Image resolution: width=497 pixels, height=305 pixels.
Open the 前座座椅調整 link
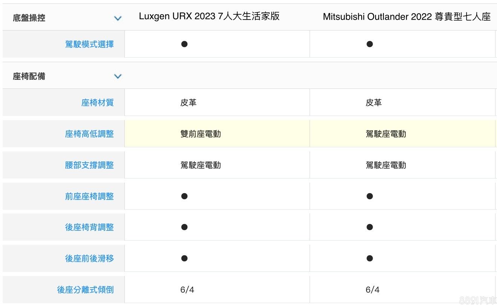(89, 197)
